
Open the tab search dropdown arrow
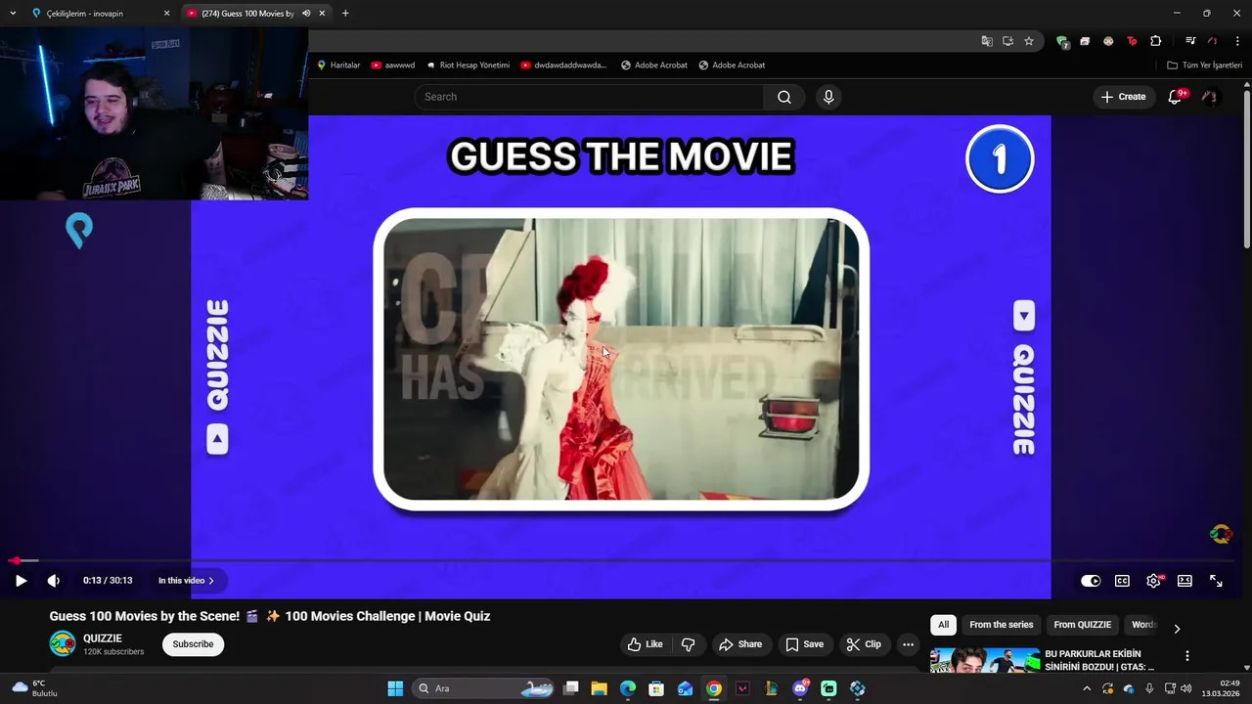[13, 14]
